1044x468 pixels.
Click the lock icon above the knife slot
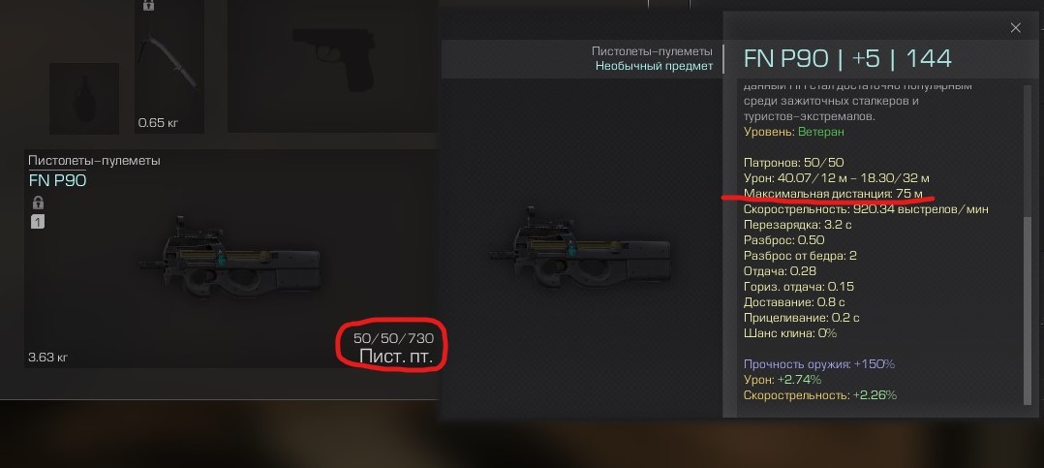(148, 5)
